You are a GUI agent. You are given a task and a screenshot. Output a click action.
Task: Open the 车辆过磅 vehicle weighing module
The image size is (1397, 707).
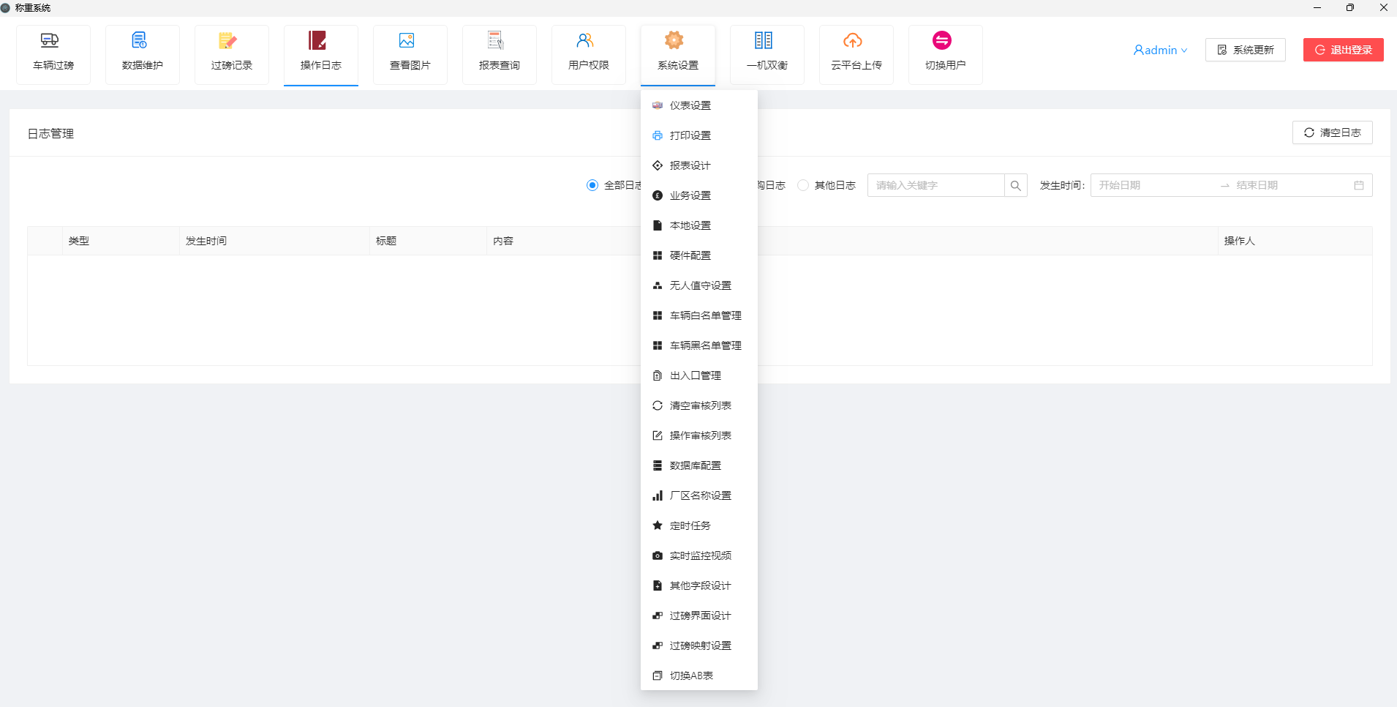coord(53,53)
